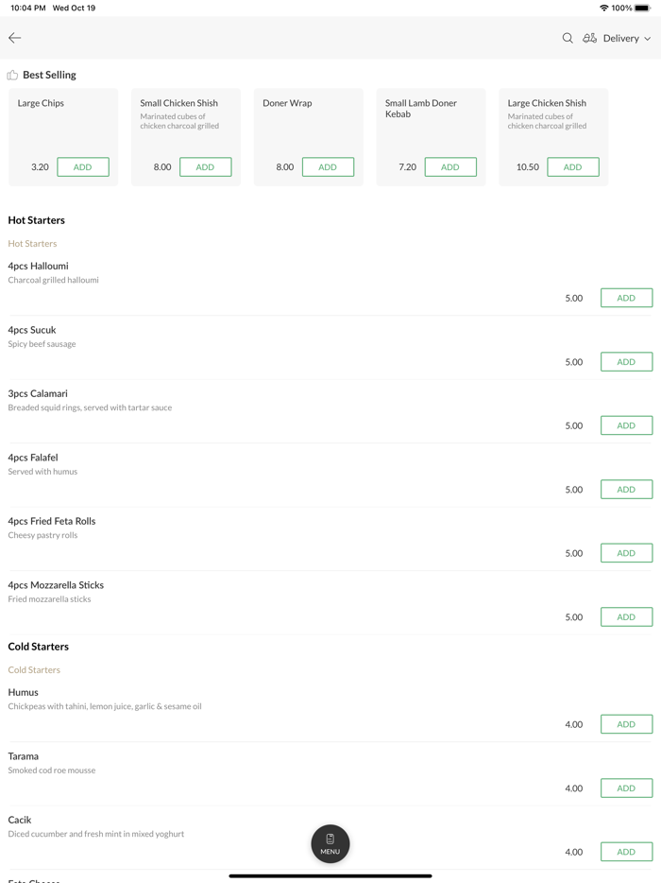
Task: Select the Cold Starters category link
Action: pyautogui.click(x=34, y=670)
